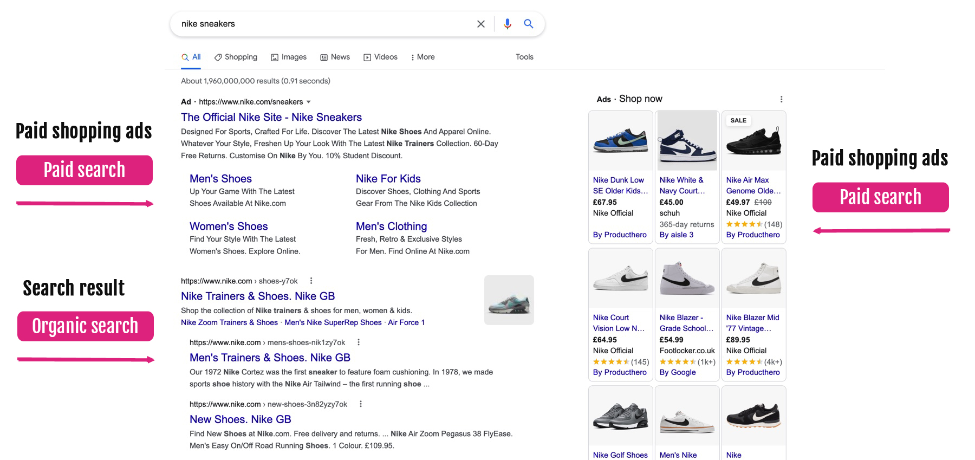Follow the Air Force 1 sublink
975x460 pixels.
tap(406, 322)
